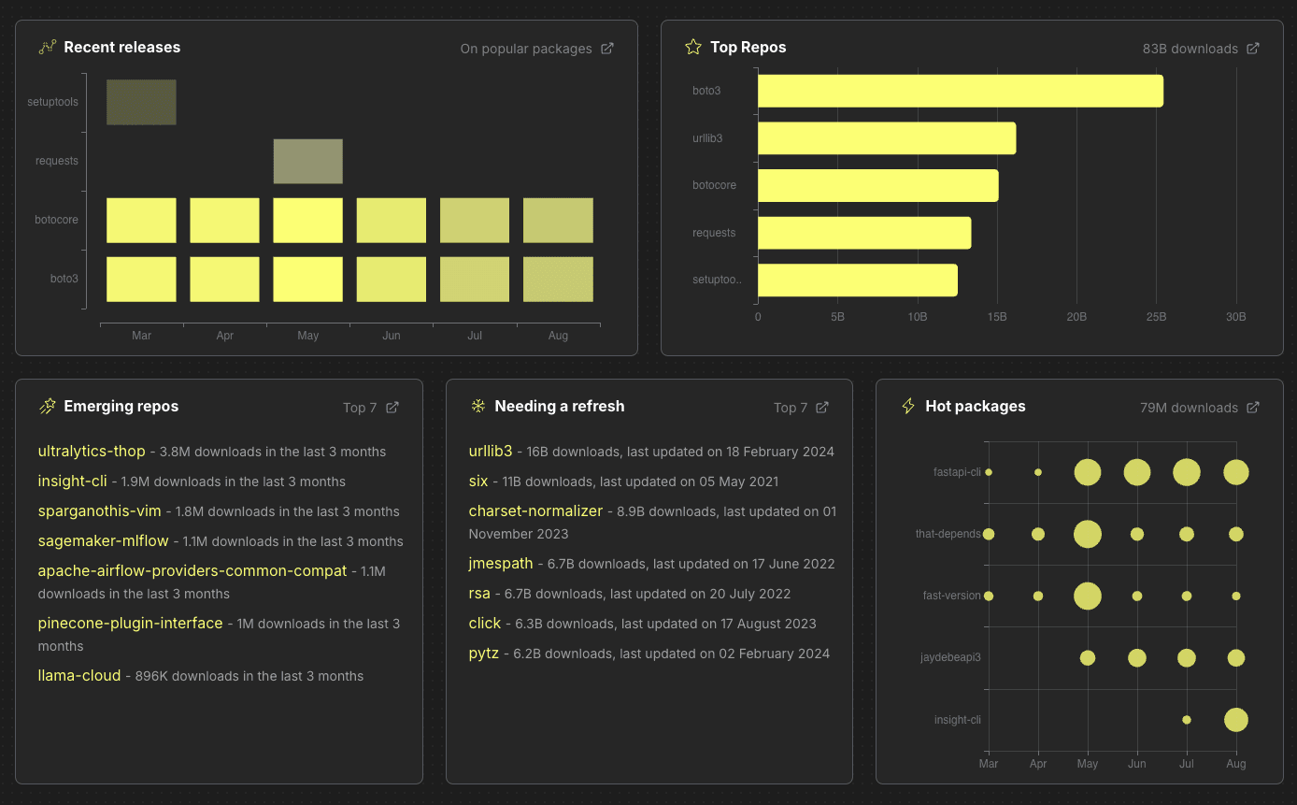
Task: Click the Emerging repos sparkle icon
Action: click(47, 406)
